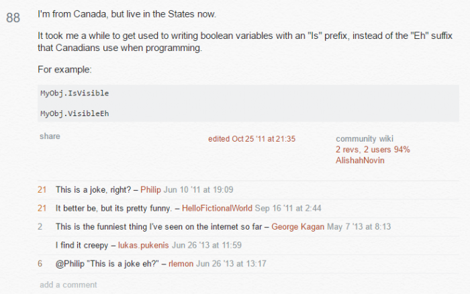
Task: Open the edited Oct 25 '11 revision link
Action: pyautogui.click(x=252, y=139)
